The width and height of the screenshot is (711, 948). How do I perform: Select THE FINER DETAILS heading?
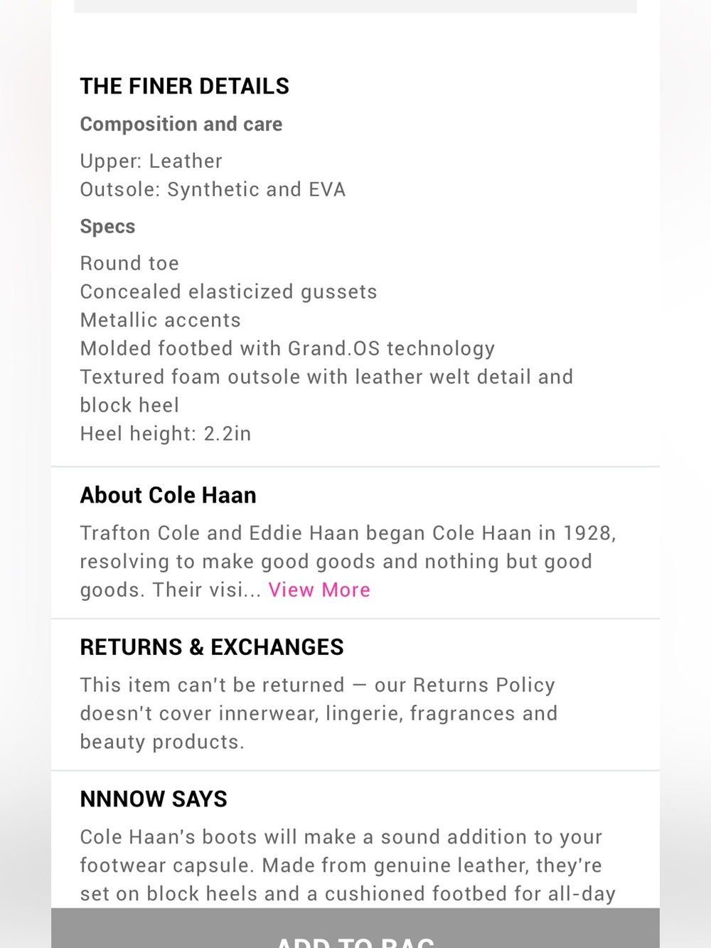click(185, 86)
